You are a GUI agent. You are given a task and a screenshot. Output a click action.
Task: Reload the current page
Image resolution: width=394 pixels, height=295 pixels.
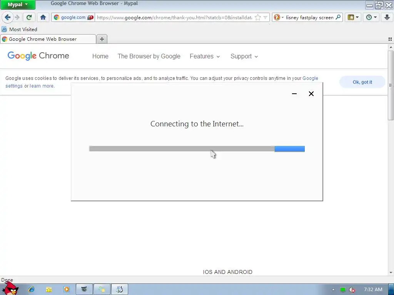[x=29, y=17]
